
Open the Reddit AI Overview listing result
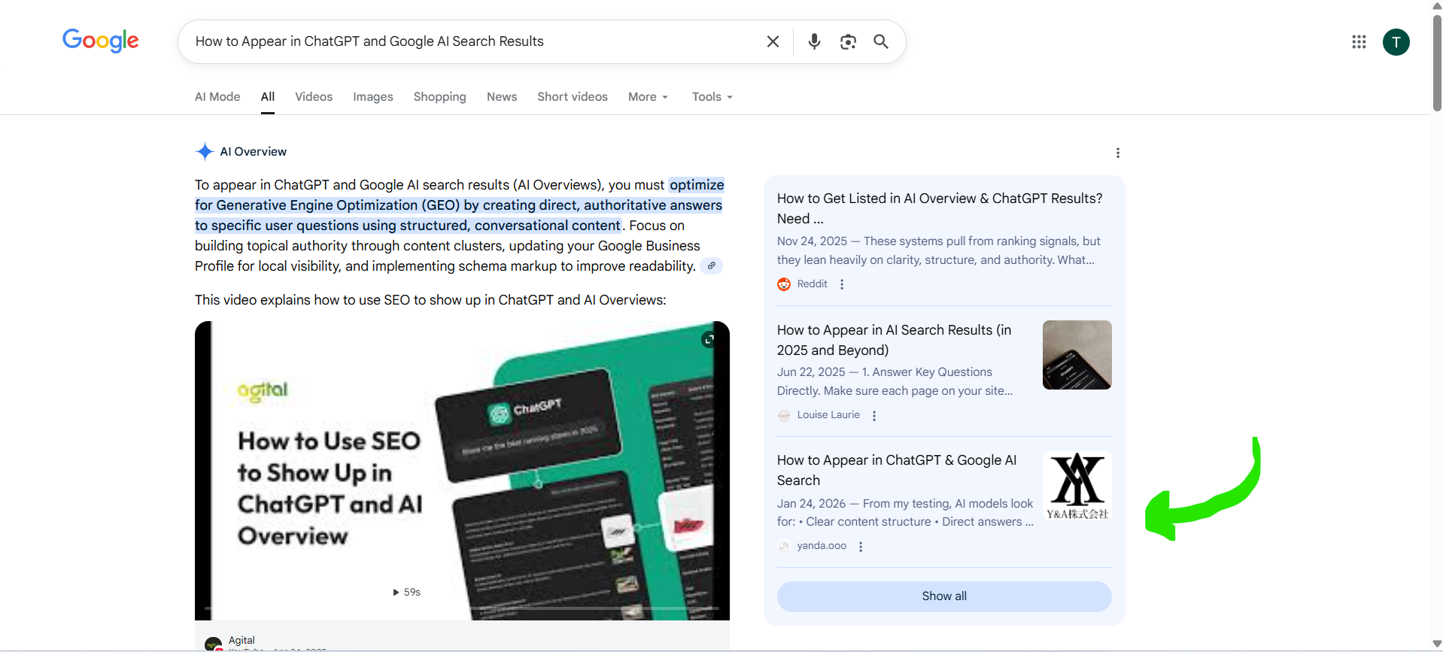pyautogui.click(x=939, y=208)
